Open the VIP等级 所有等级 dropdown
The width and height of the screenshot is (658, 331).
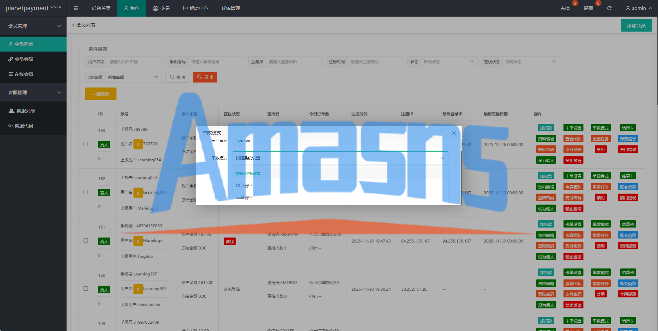133,77
